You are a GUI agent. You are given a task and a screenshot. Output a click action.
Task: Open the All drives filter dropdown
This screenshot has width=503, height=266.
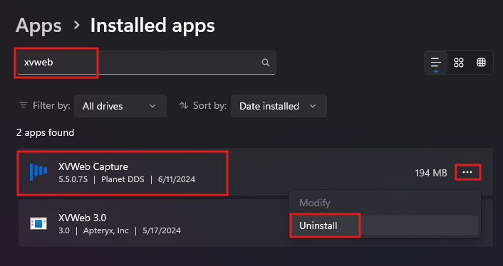pos(120,106)
